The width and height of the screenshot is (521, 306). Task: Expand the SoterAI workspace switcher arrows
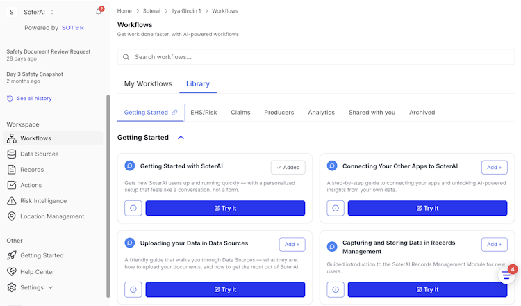coord(52,12)
